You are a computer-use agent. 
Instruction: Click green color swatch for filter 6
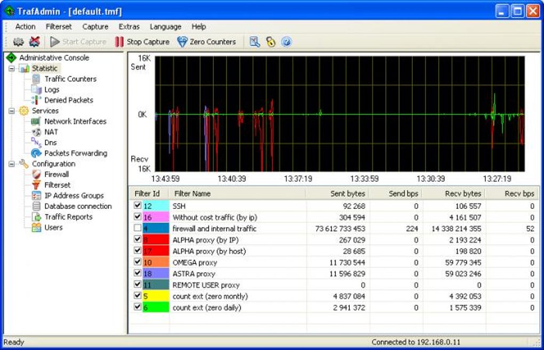click(x=156, y=307)
